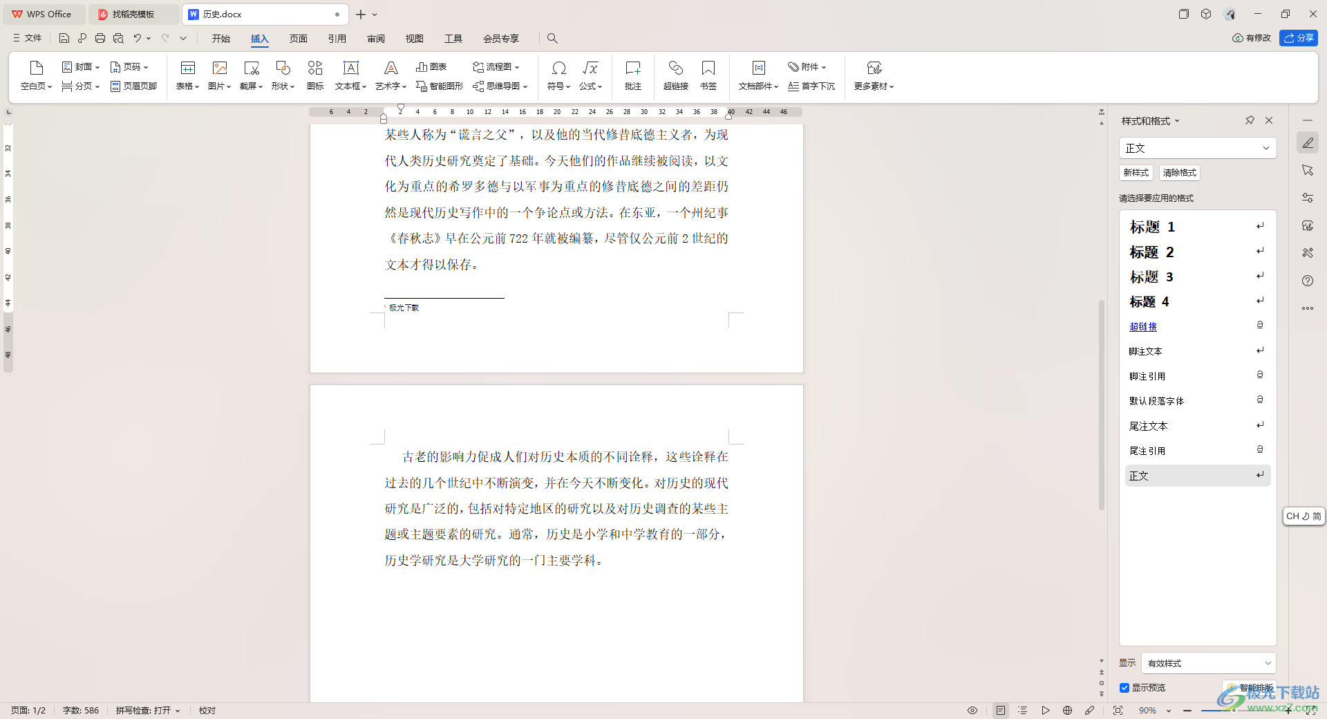Insert a 公式 formula
Image resolution: width=1327 pixels, height=719 pixels.
point(590,75)
